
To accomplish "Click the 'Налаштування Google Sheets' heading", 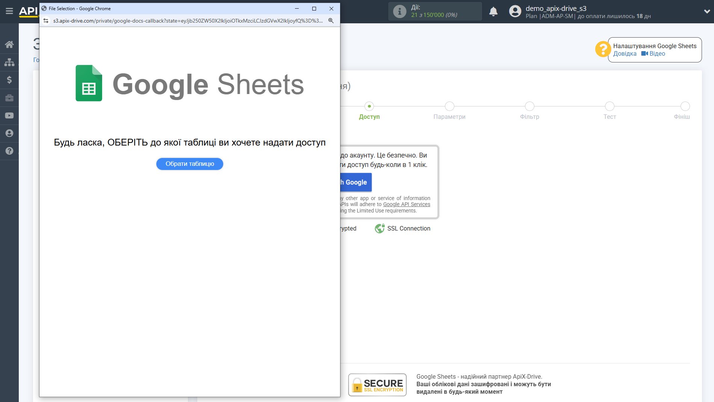I will coord(655,46).
